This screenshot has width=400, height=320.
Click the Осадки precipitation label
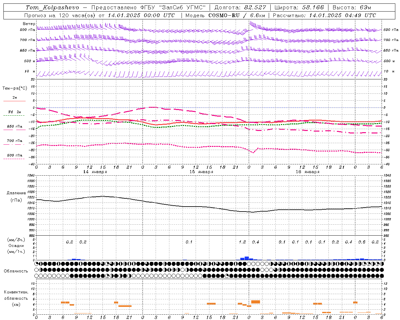[16, 246]
